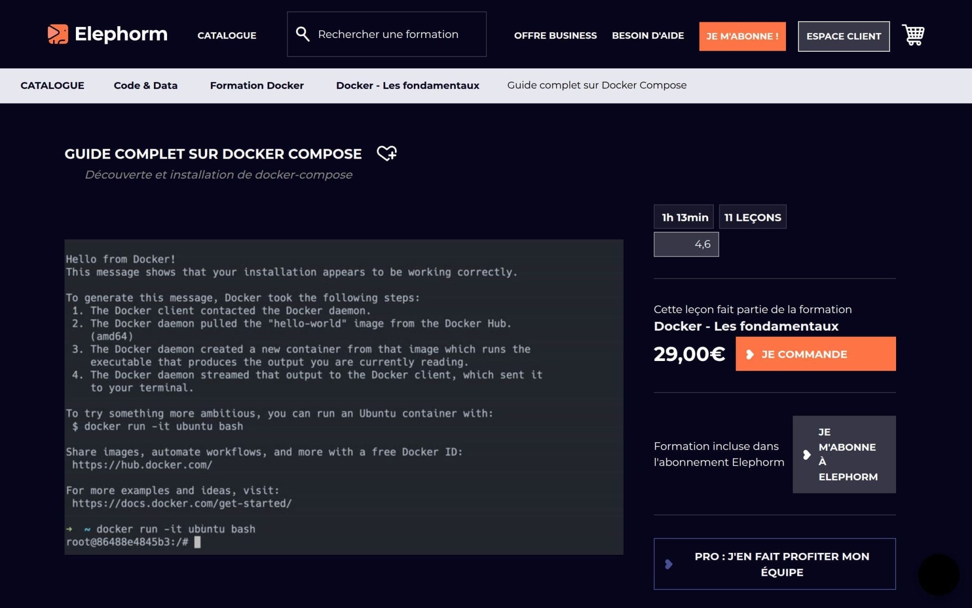The image size is (972, 608).
Task: Click the Elephorm brand name
Action: click(x=121, y=34)
